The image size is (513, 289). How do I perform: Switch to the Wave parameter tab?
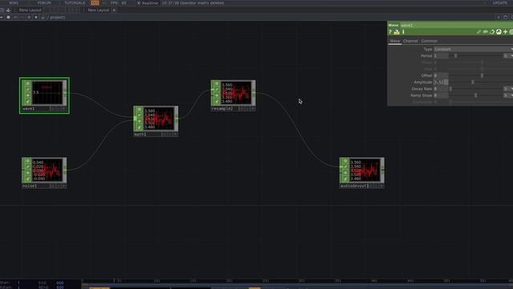(x=395, y=41)
